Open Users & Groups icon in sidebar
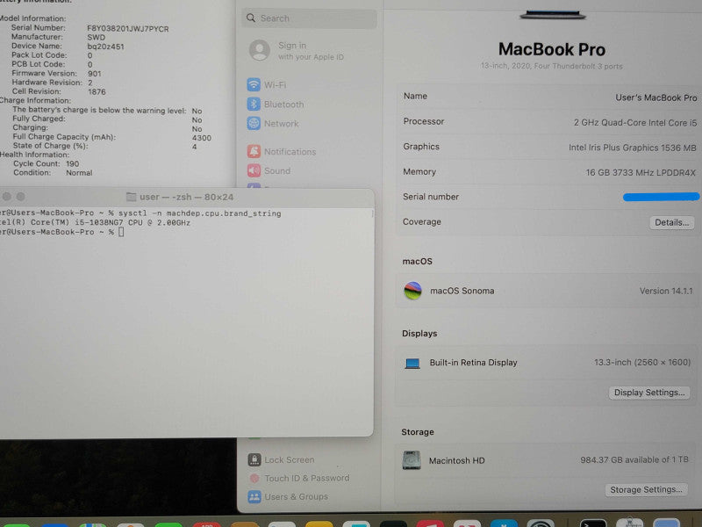This screenshot has width=702, height=527. 254,496
